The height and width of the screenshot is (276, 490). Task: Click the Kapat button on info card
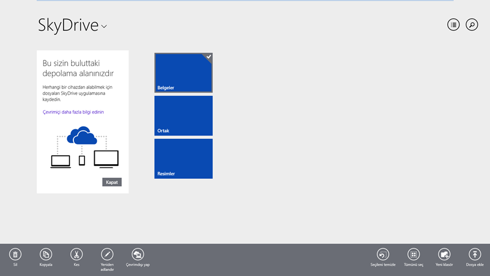pyautogui.click(x=112, y=182)
